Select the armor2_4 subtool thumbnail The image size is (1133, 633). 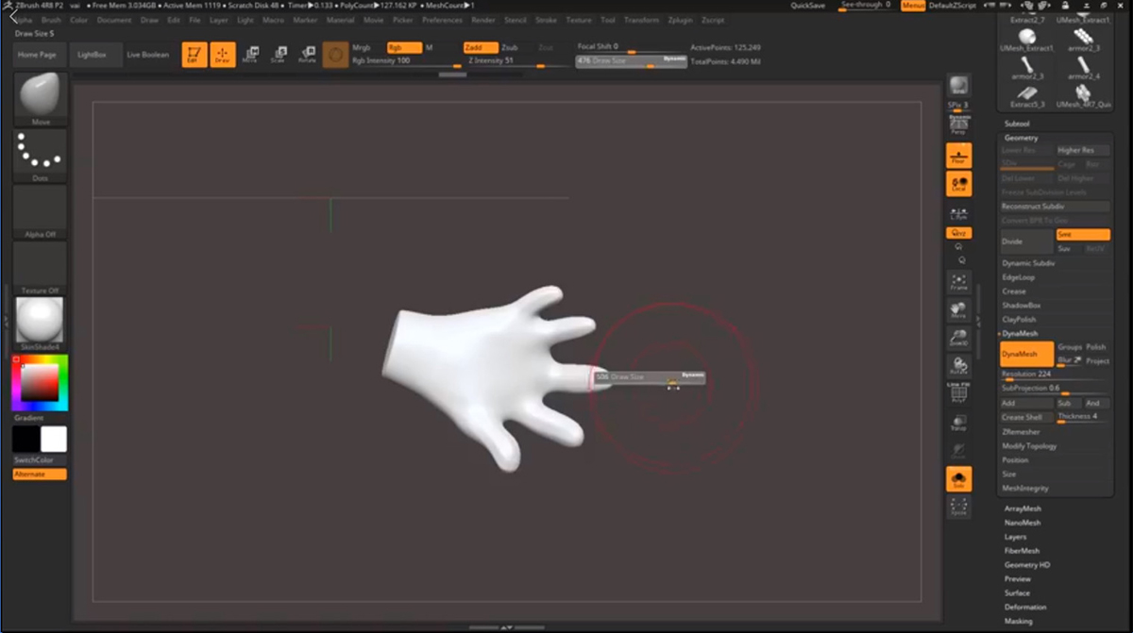[x=1083, y=68]
